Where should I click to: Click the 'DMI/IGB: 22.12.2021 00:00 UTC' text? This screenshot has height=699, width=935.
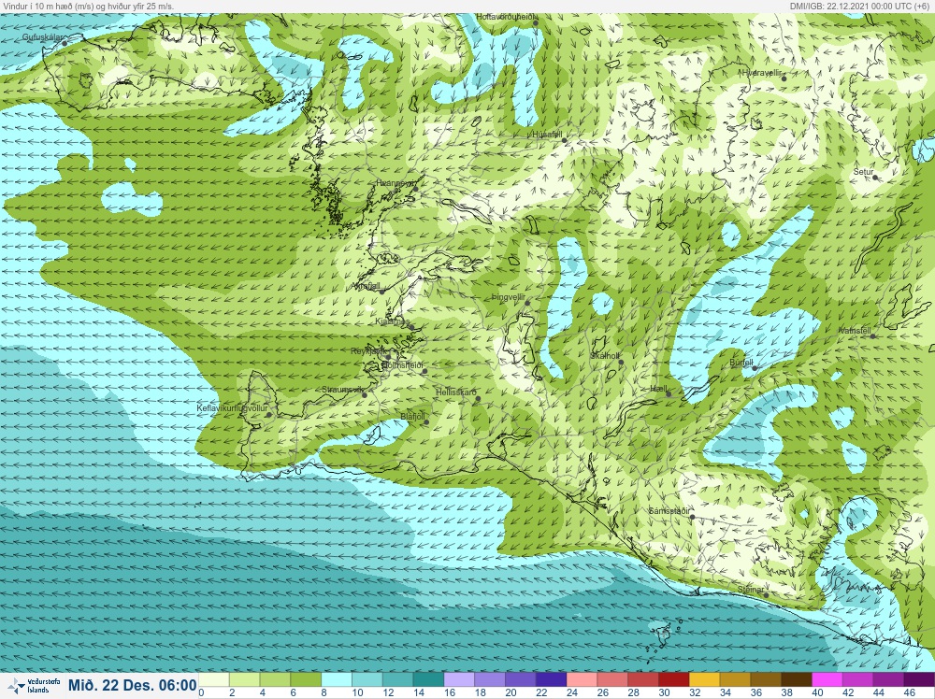(x=860, y=6)
